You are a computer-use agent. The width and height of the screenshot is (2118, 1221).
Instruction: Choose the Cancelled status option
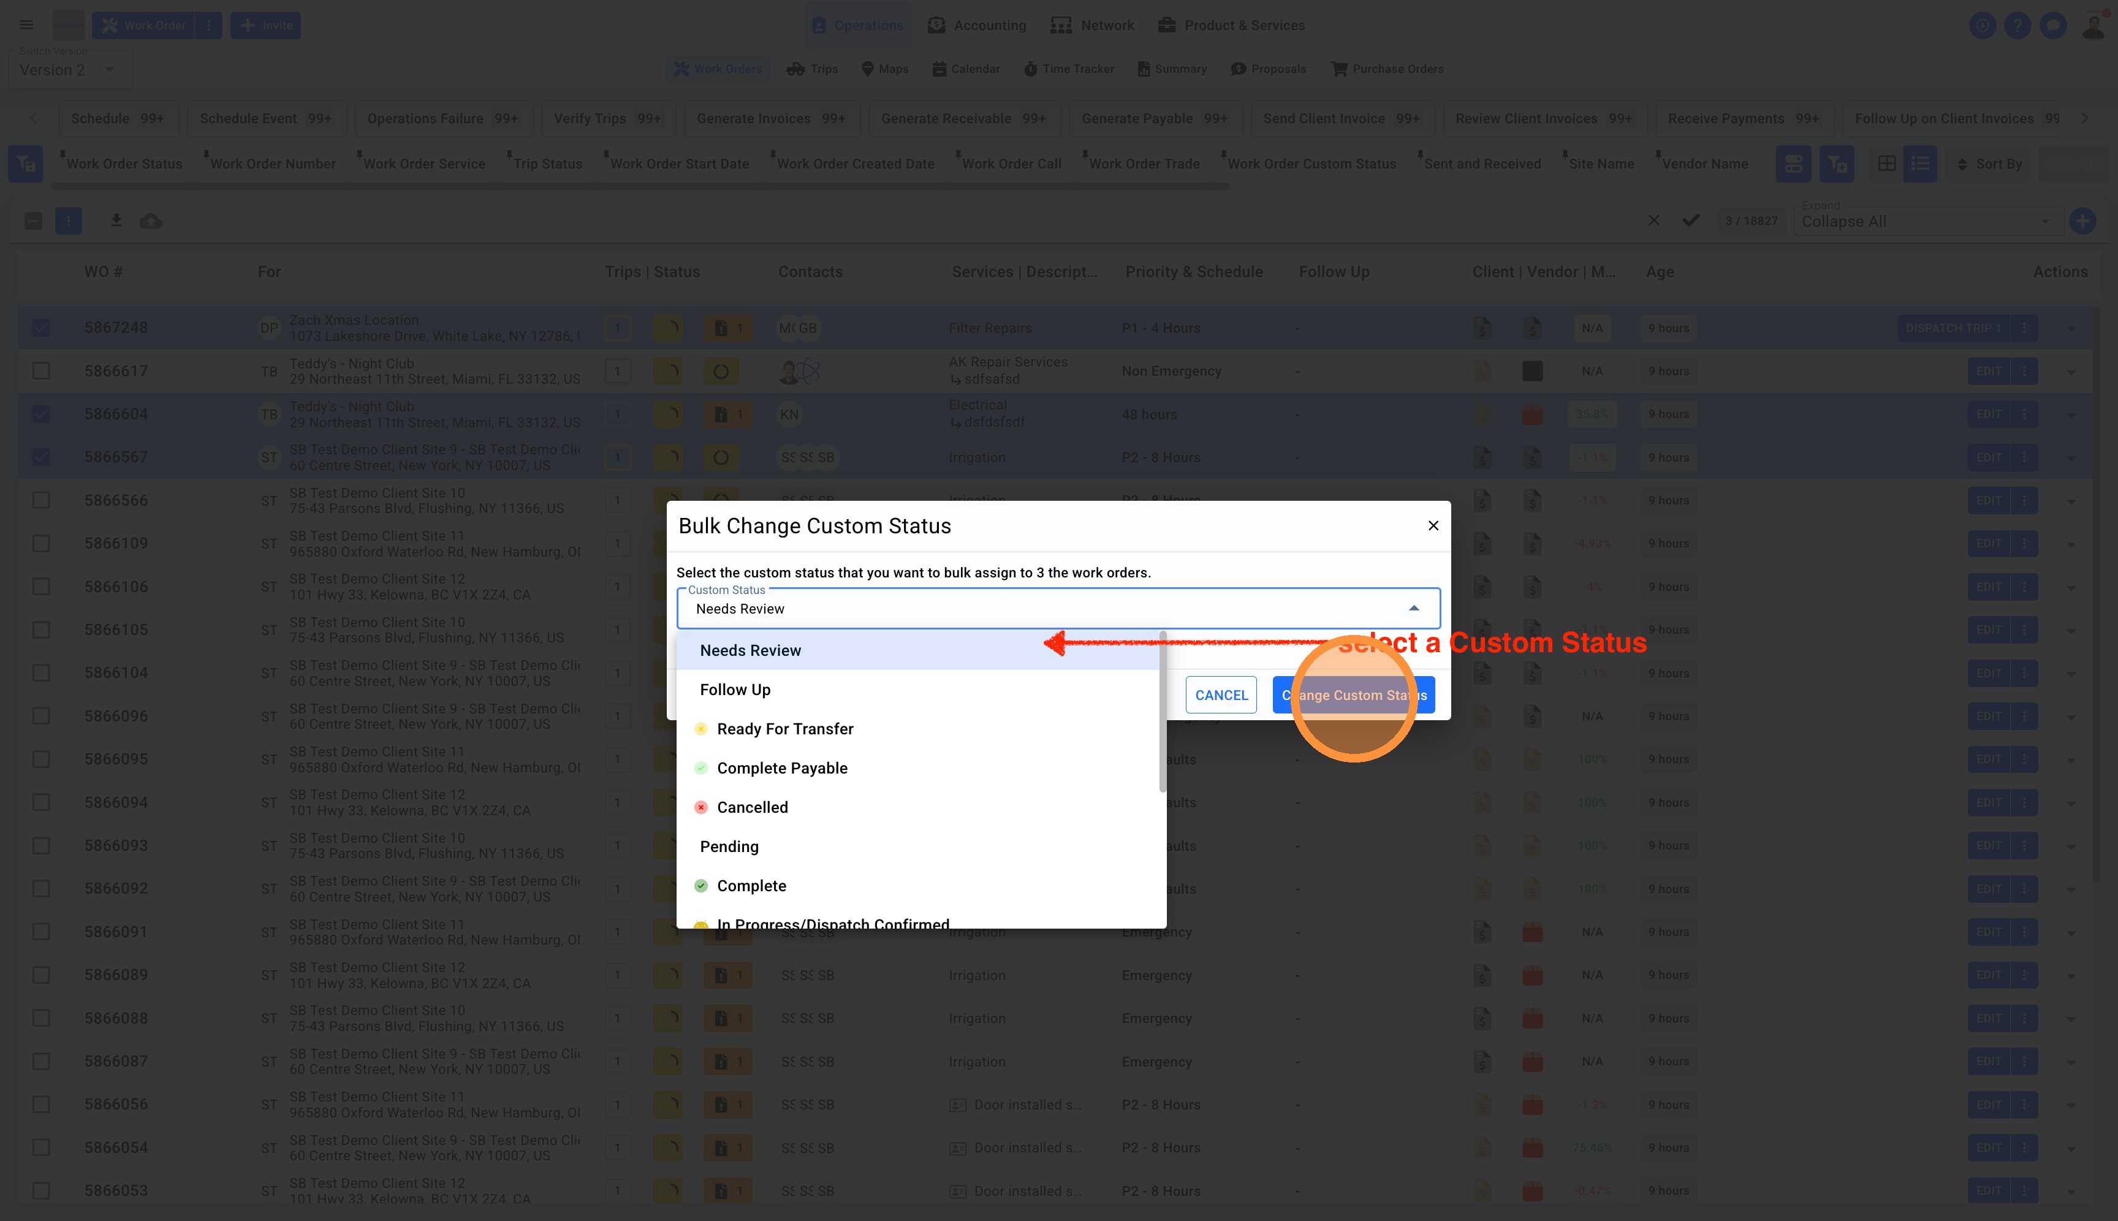(x=752, y=808)
